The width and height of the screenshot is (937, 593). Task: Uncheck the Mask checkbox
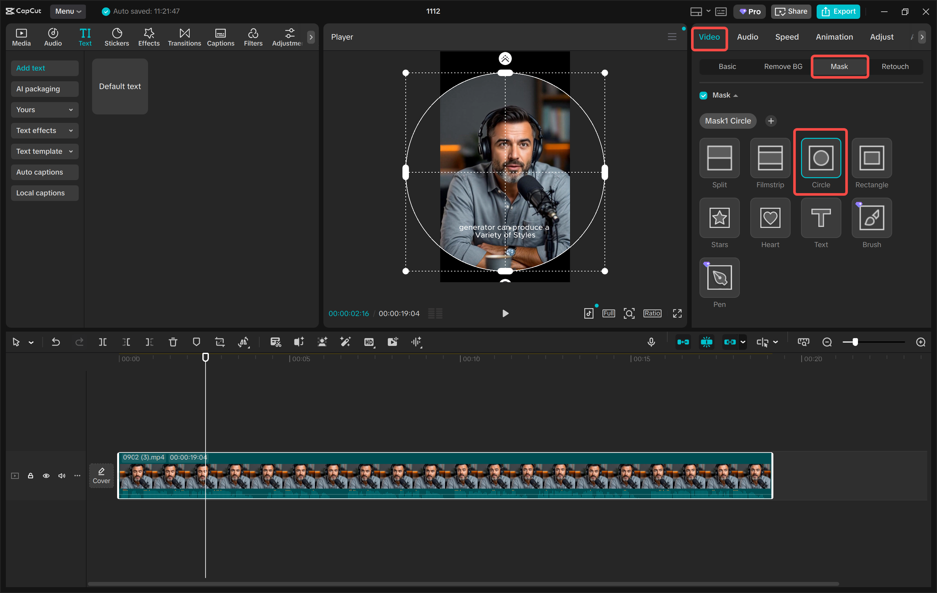pos(703,96)
